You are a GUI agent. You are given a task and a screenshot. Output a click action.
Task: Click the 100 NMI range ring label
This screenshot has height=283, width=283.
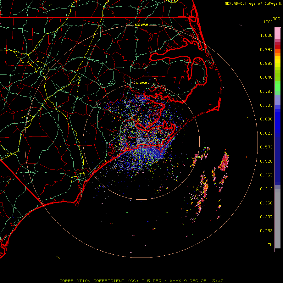[141, 25]
